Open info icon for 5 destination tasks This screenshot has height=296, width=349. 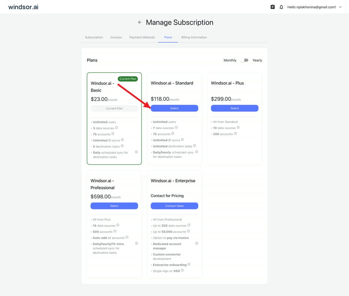(122, 146)
